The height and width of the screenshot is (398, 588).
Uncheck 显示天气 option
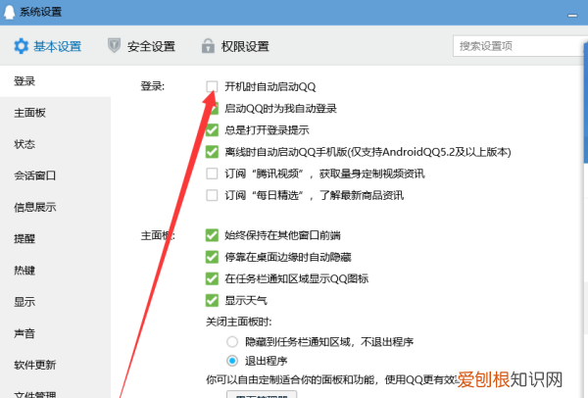point(212,301)
